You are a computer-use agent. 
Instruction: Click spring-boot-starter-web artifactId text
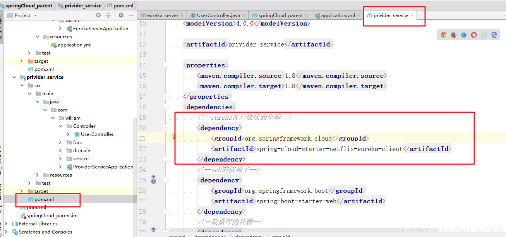(297, 201)
